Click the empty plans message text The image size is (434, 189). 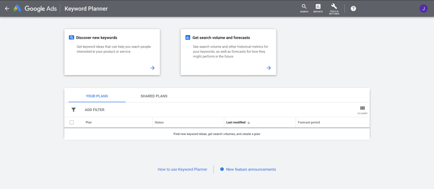[217, 134]
